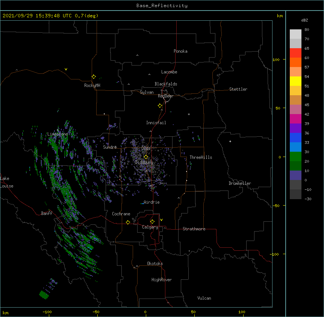Click the RockyMH label
Viewport: 324px width, 317px height.
point(92,85)
